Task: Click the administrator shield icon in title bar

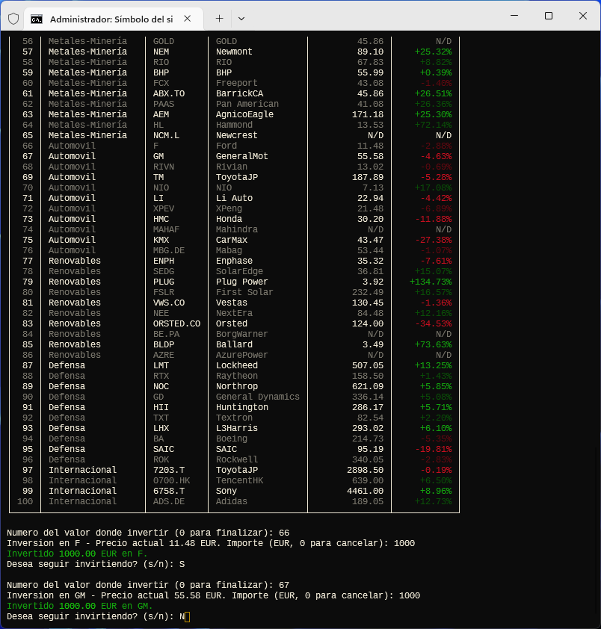Action: point(13,18)
